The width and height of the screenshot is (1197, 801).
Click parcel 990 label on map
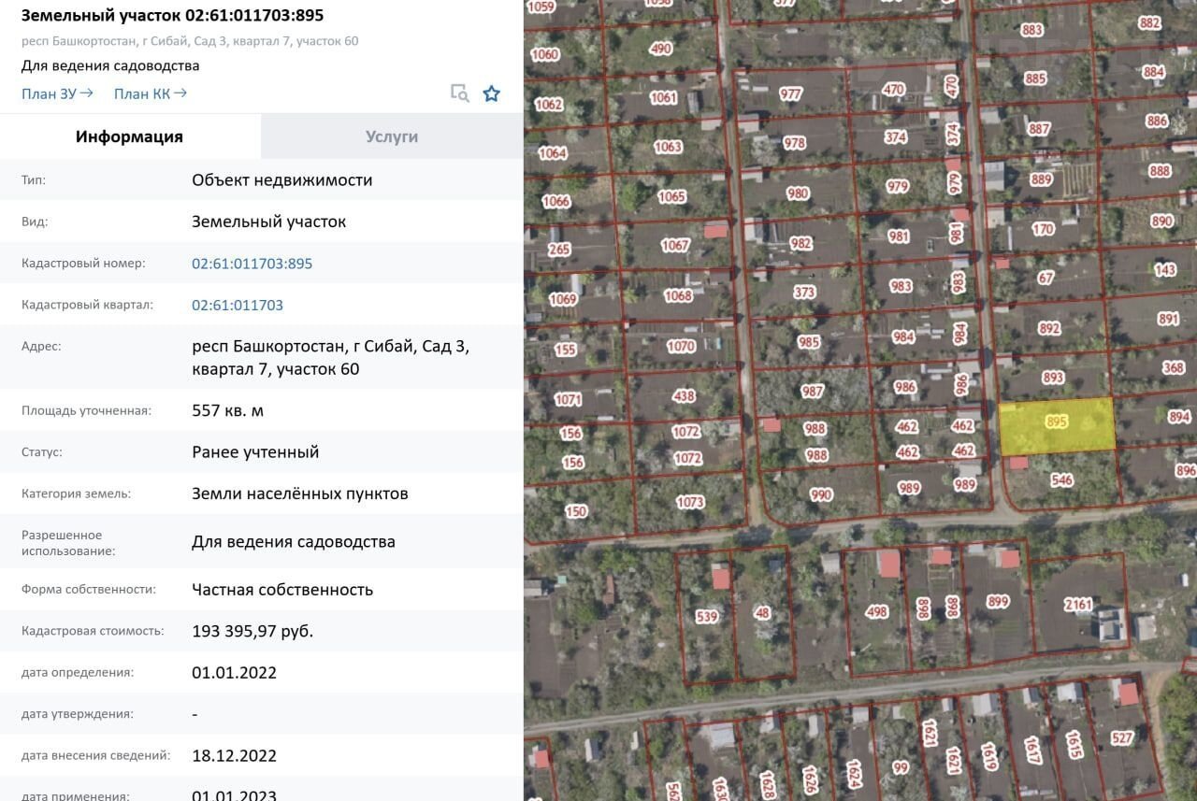point(821,495)
